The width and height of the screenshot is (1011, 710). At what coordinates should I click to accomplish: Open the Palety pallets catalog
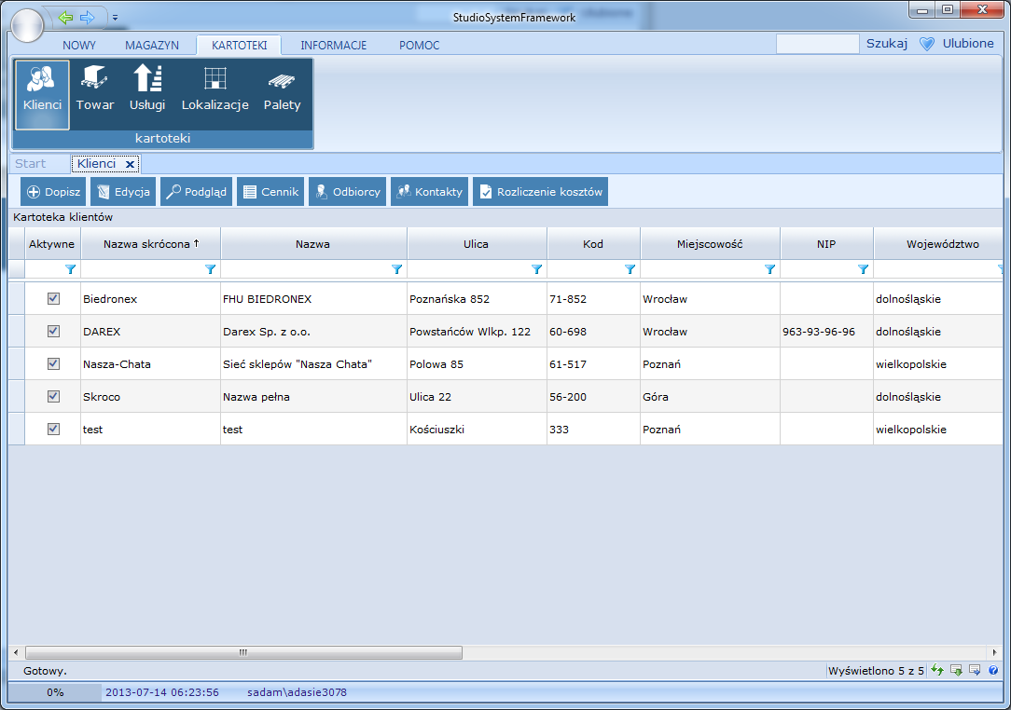[x=282, y=94]
